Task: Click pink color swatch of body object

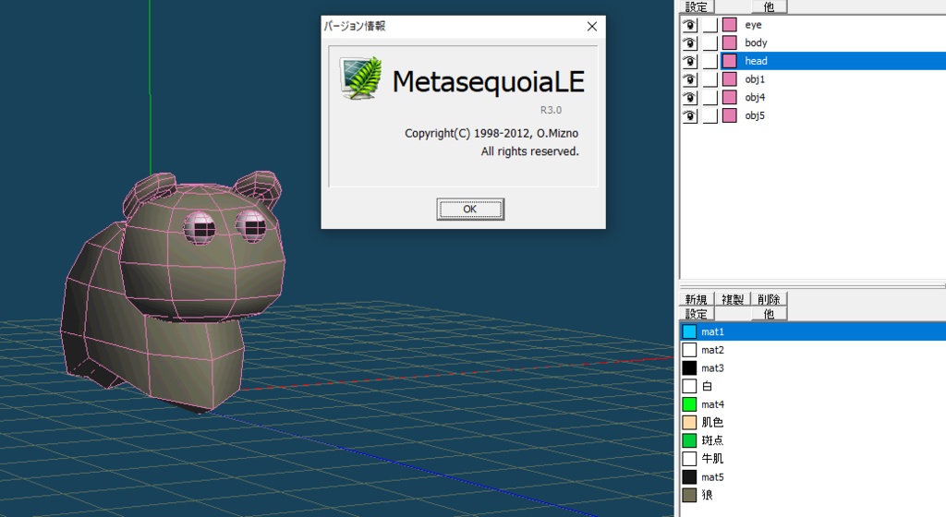Action: (730, 42)
